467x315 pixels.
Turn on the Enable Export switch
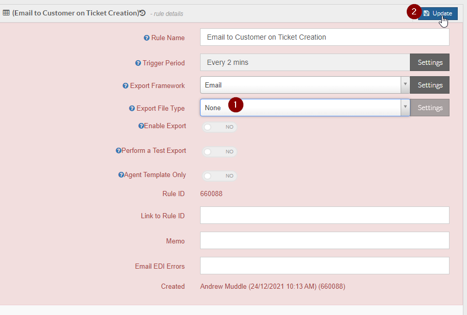coord(220,127)
